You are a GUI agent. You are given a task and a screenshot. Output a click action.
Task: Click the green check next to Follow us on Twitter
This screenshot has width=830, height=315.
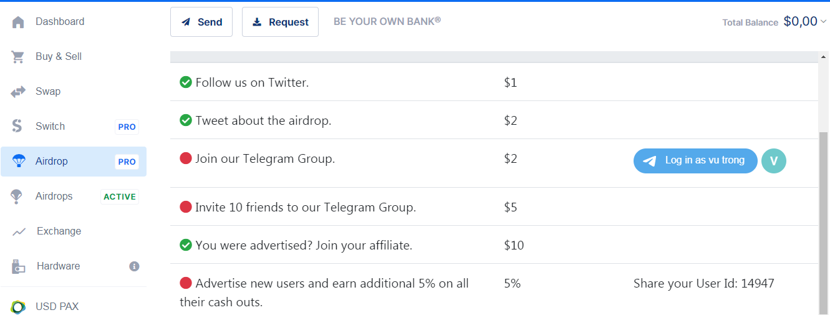coord(185,82)
